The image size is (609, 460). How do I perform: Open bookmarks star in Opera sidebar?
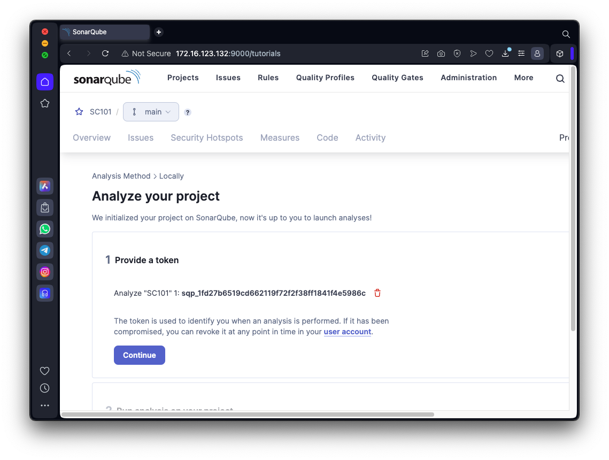[45, 103]
